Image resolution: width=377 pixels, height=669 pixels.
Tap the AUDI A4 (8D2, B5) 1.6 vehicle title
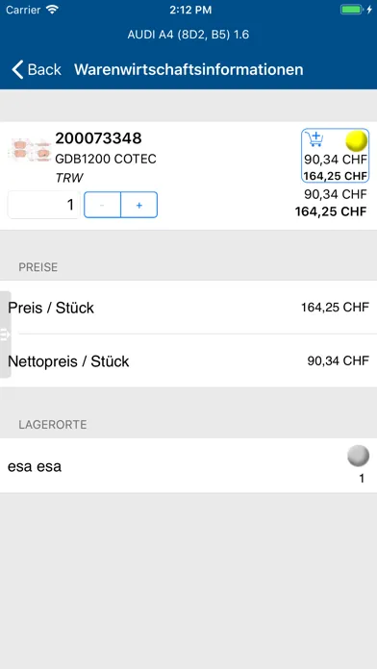(188, 35)
